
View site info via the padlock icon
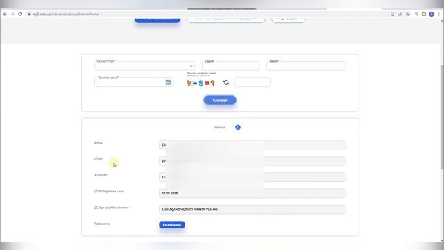[x=29, y=14]
